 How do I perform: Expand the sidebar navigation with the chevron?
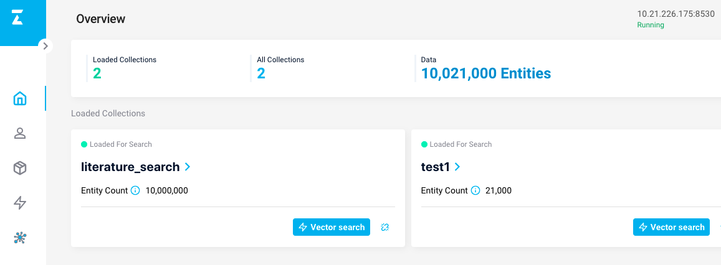click(x=45, y=45)
